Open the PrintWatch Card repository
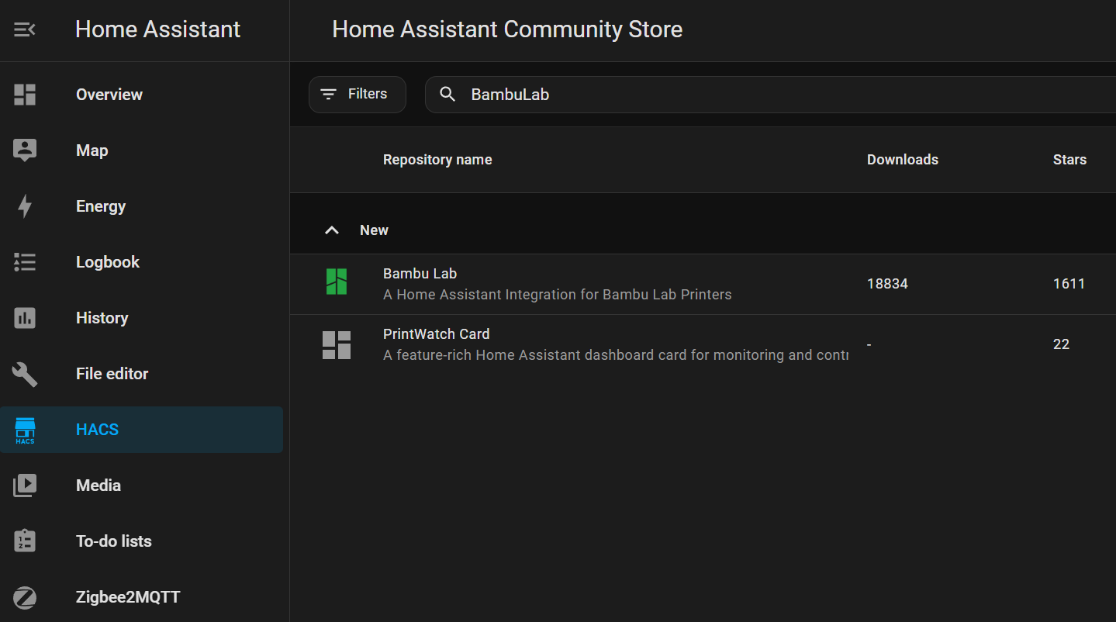The image size is (1116, 622). [703, 344]
